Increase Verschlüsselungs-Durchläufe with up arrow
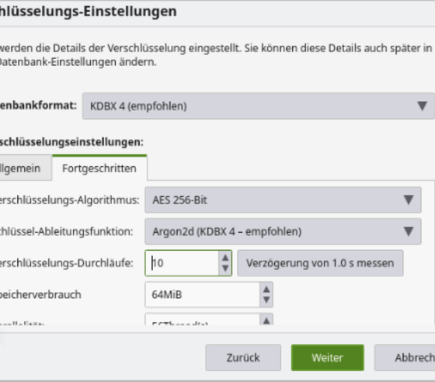The height and width of the screenshot is (382, 435). 225,258
